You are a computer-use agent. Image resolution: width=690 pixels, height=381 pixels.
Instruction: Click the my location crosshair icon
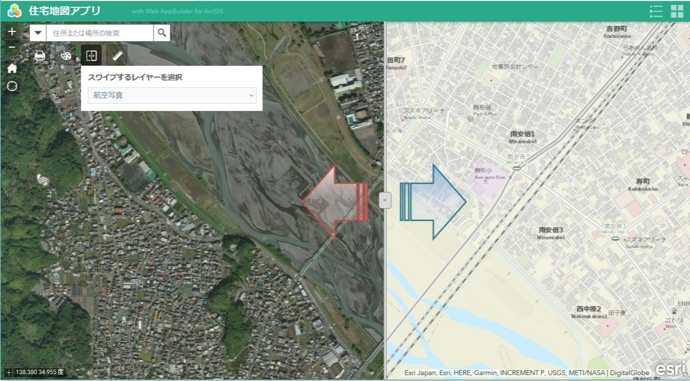pyautogui.click(x=12, y=86)
